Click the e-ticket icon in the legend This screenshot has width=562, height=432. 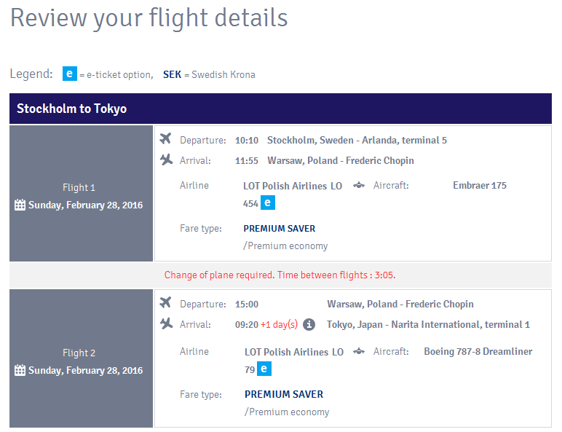point(70,74)
